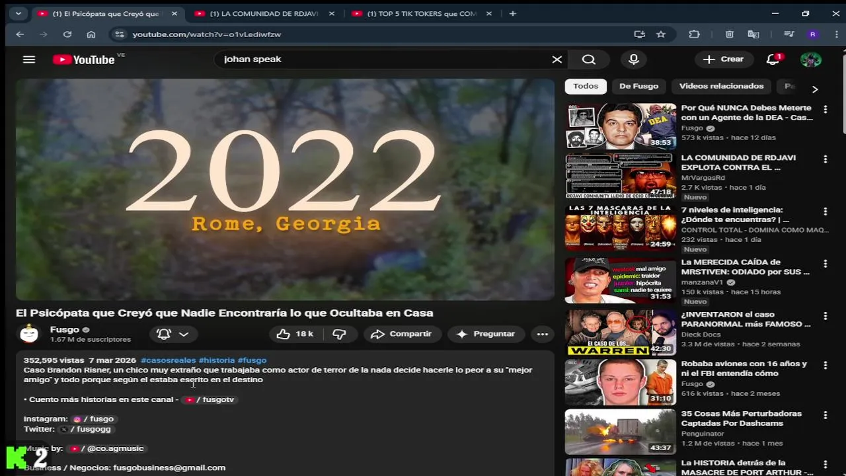Click the Crear button
846x476 pixels.
click(724, 59)
